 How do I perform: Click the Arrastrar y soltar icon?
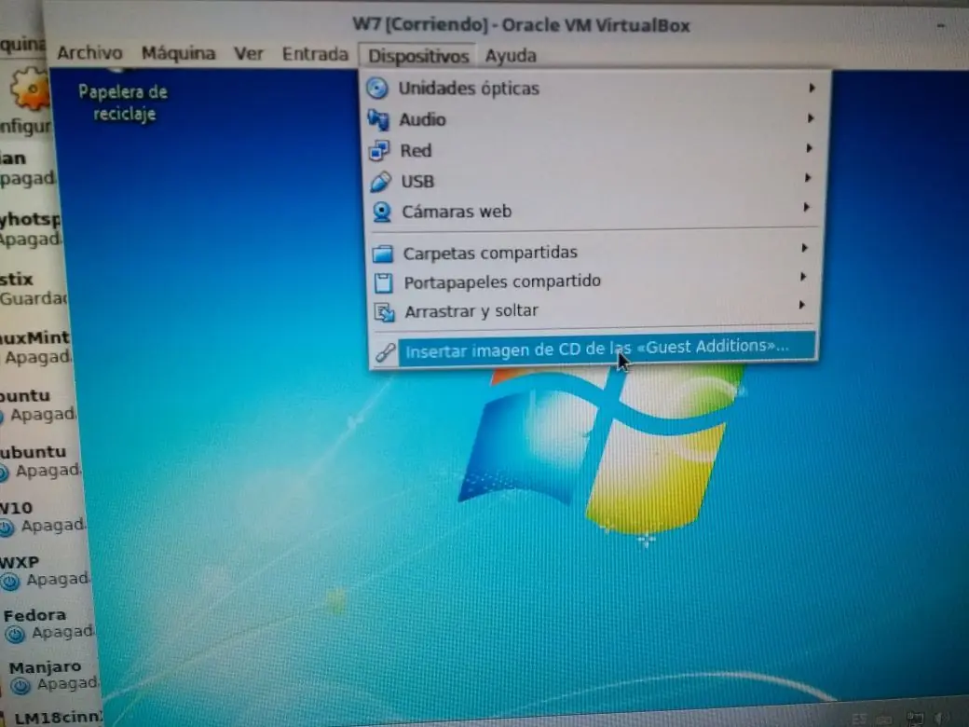(385, 311)
